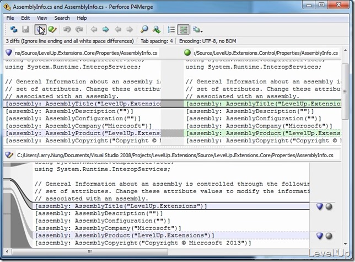355x262 pixels.
Task: Pick blue version for AssemblyProduct line
Action: pyautogui.click(x=320, y=236)
